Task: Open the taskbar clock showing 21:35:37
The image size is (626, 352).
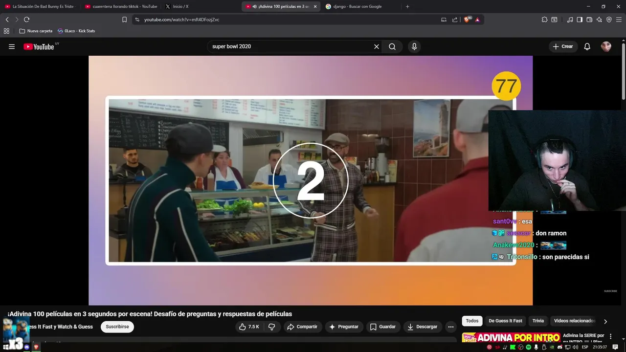Action: tap(600, 347)
